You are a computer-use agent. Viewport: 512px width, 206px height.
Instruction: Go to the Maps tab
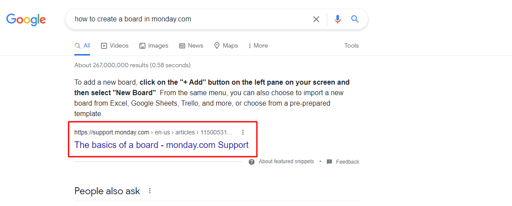tap(226, 45)
